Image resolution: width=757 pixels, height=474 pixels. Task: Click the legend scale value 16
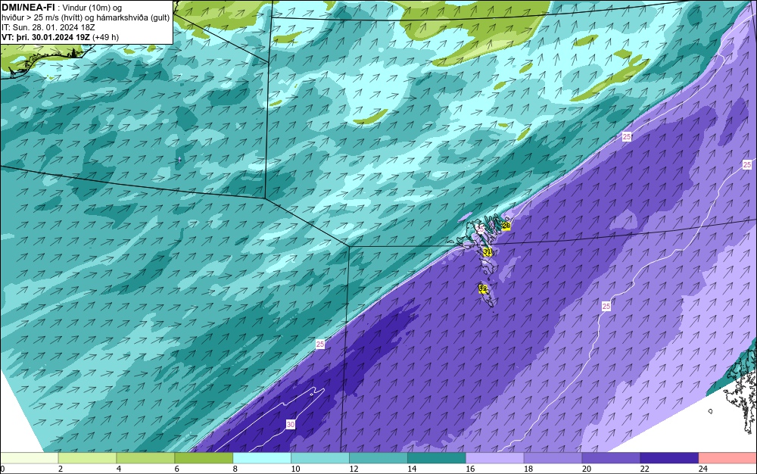click(x=470, y=469)
